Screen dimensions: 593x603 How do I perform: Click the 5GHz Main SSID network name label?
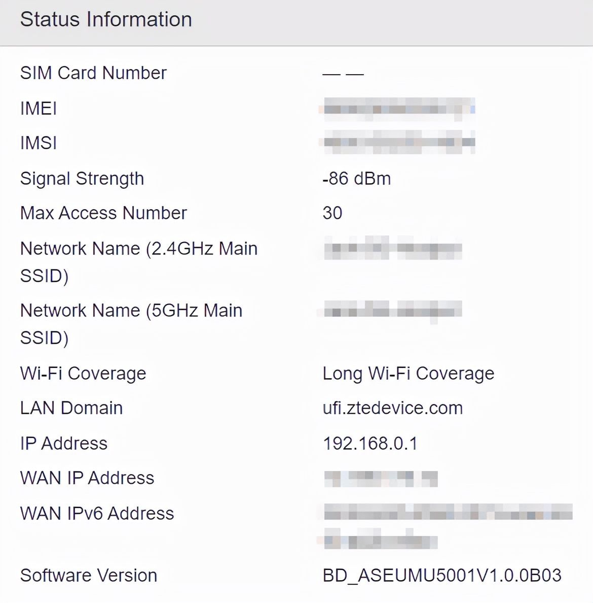click(x=131, y=324)
